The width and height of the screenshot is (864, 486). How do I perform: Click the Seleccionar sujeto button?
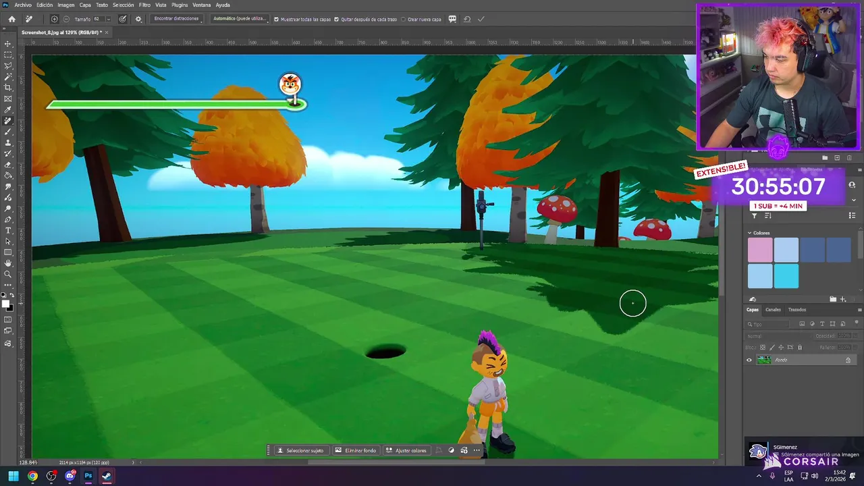click(300, 450)
